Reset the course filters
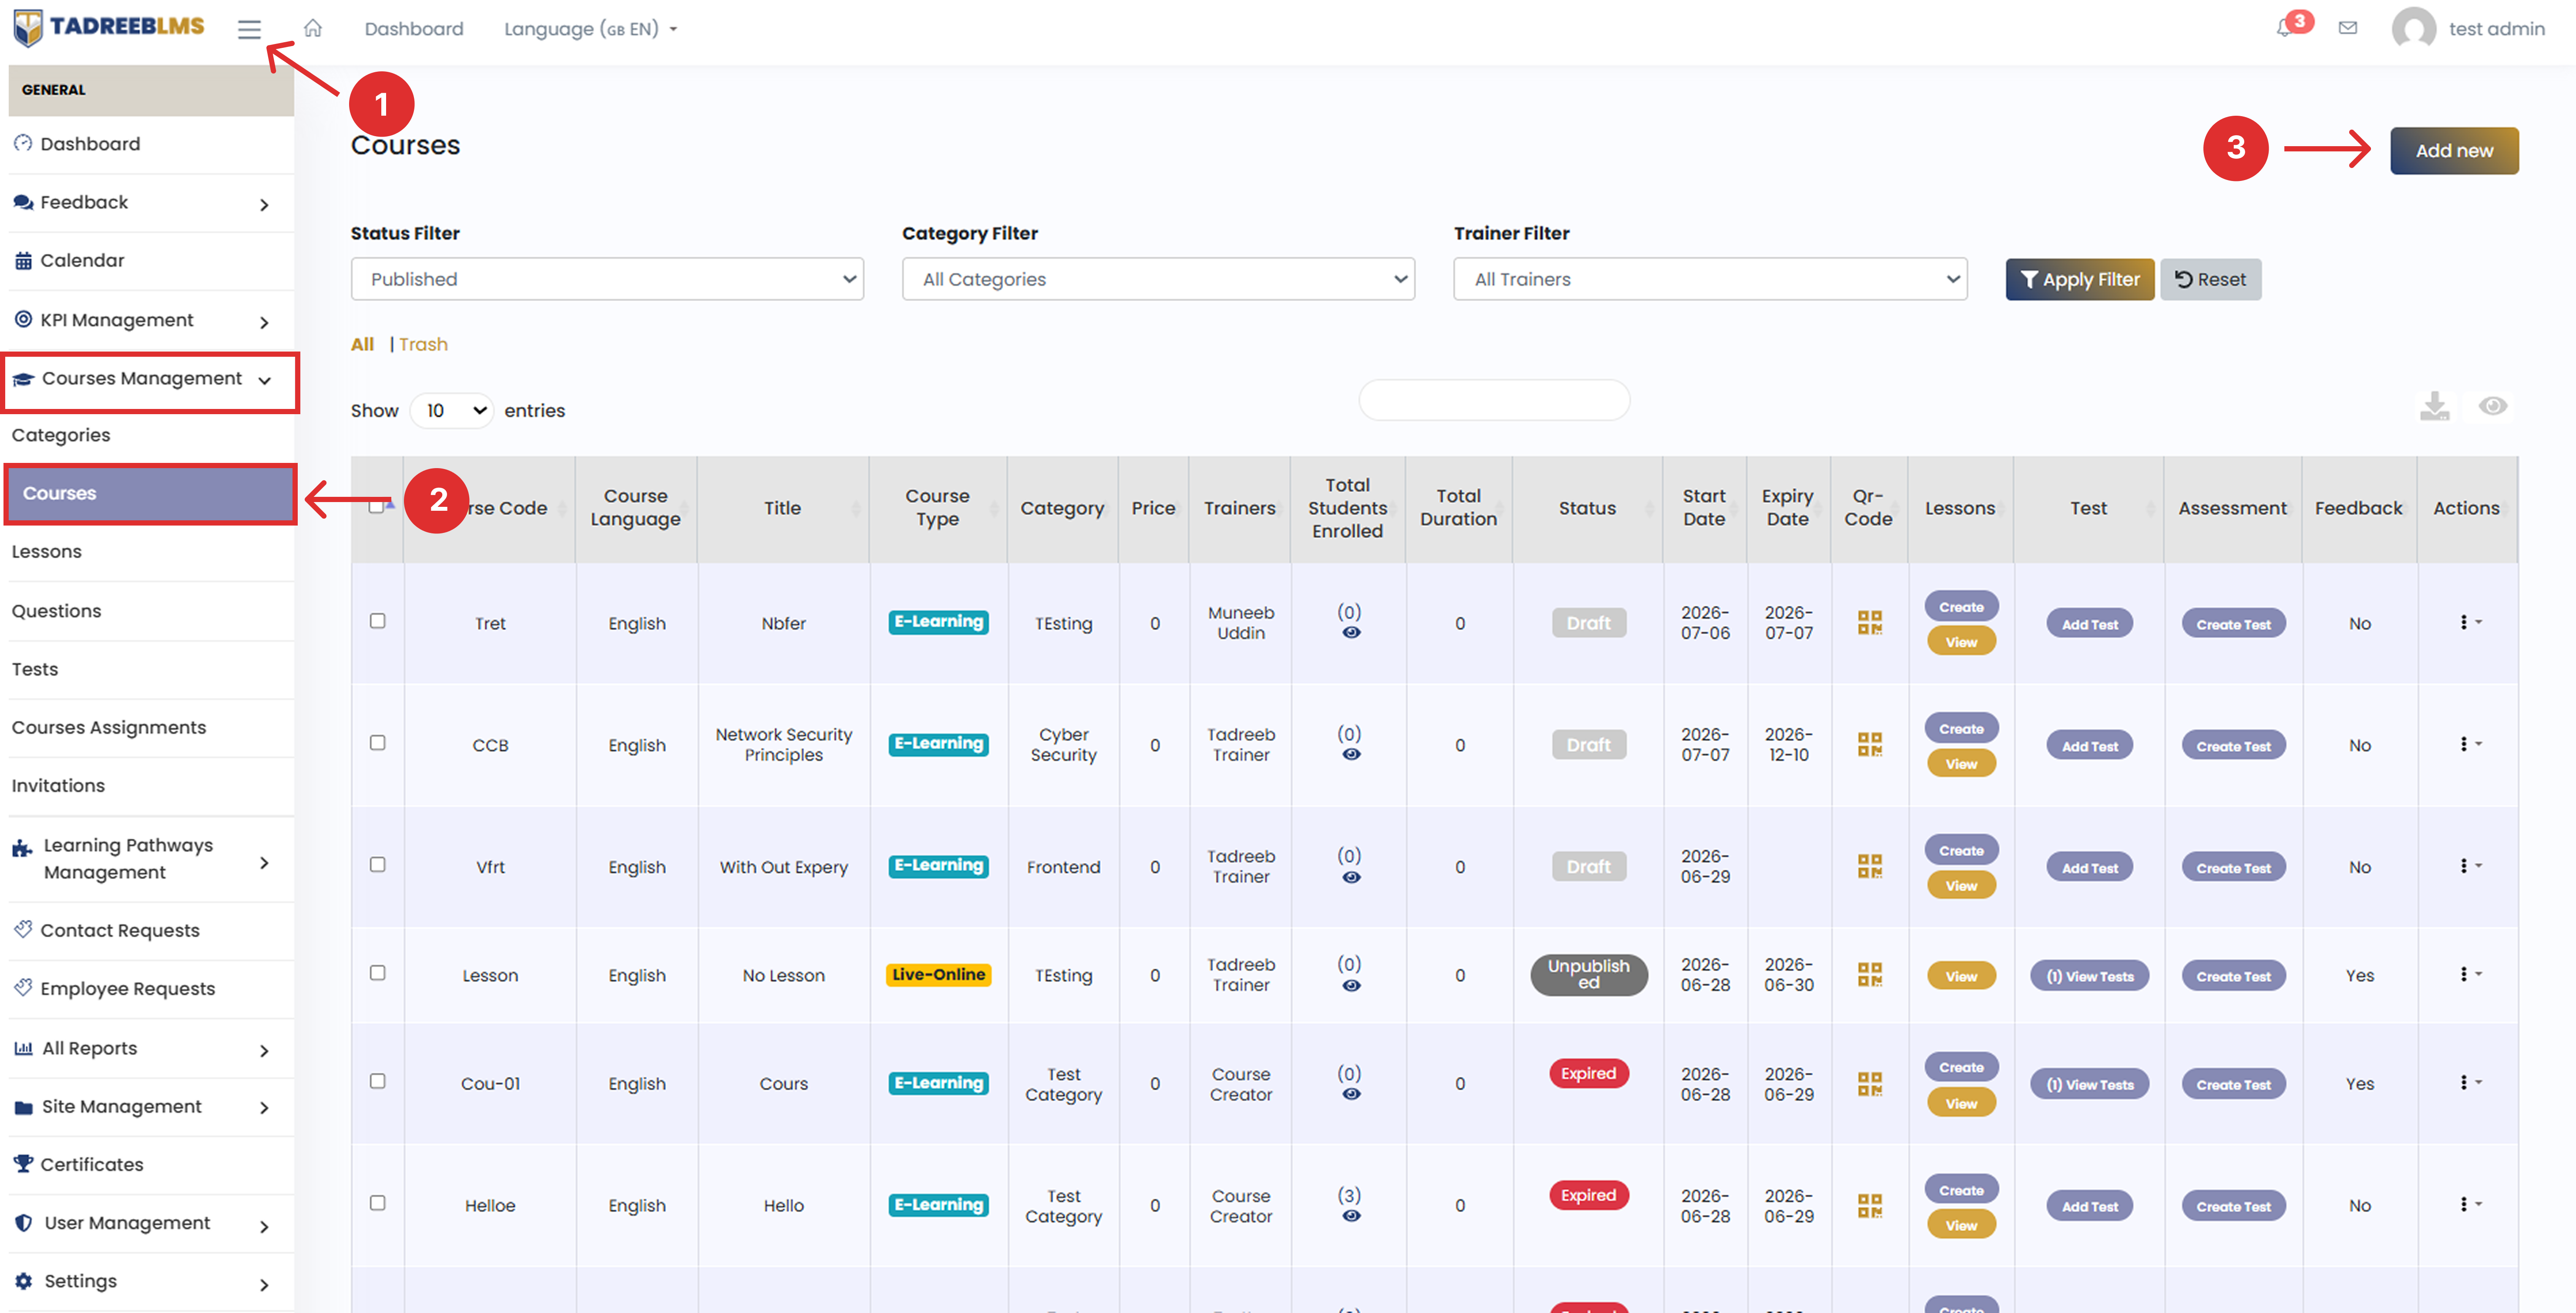 2210,280
